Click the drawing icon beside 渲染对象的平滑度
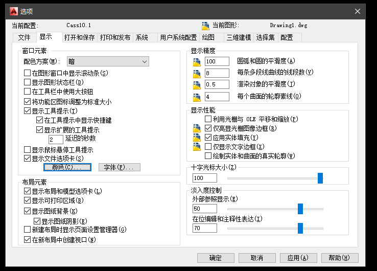Screen dimensions: 377x271 (198, 85)
